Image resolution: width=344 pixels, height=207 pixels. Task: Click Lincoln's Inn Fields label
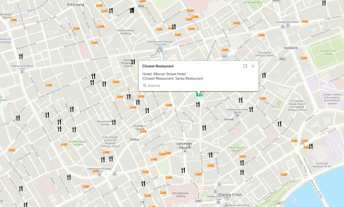click(x=328, y=52)
